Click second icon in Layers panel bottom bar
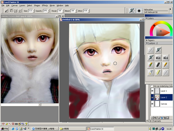 tap(155, 118)
